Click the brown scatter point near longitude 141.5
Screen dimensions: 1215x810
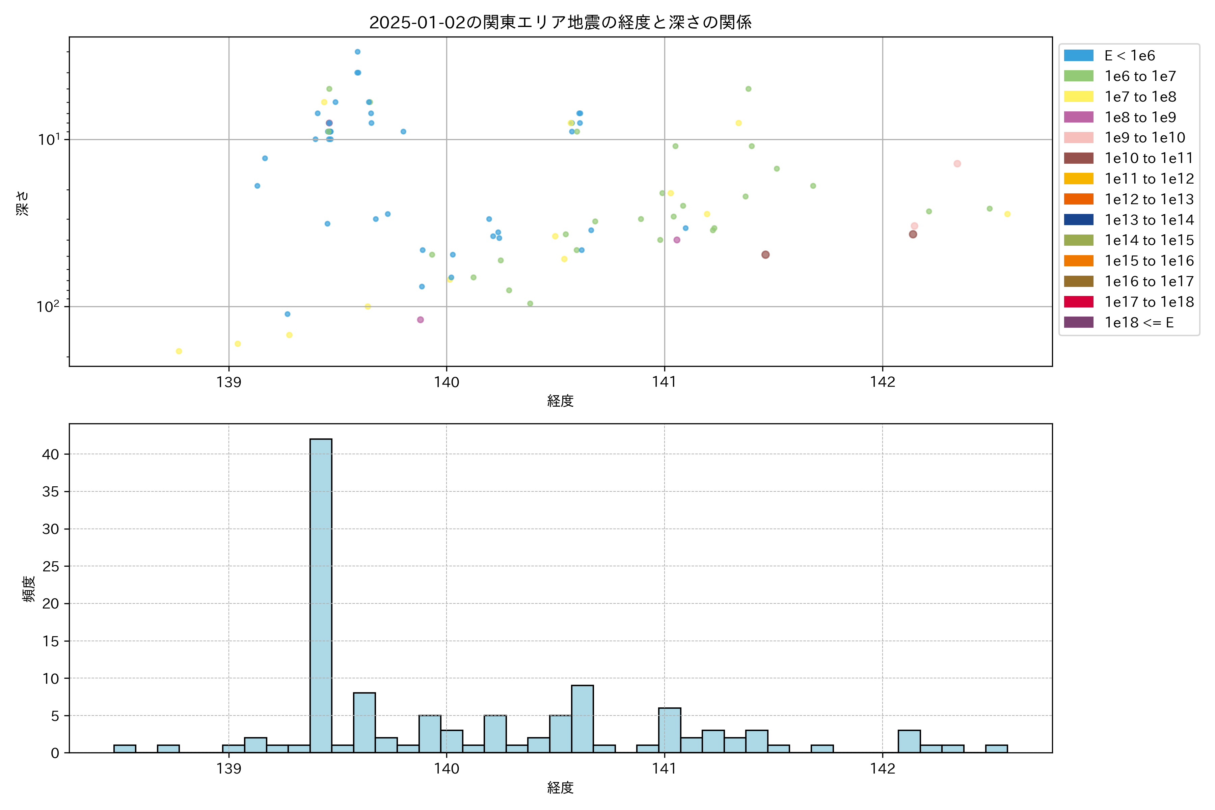pyautogui.click(x=765, y=255)
